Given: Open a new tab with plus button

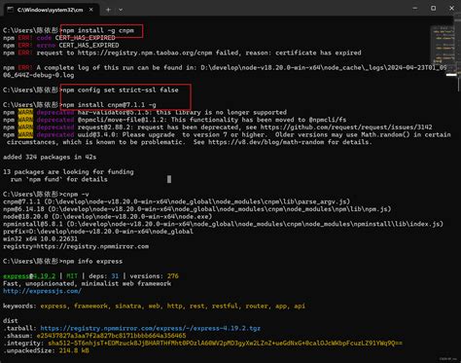Looking at the screenshot, I should pyautogui.click(x=108, y=10).
